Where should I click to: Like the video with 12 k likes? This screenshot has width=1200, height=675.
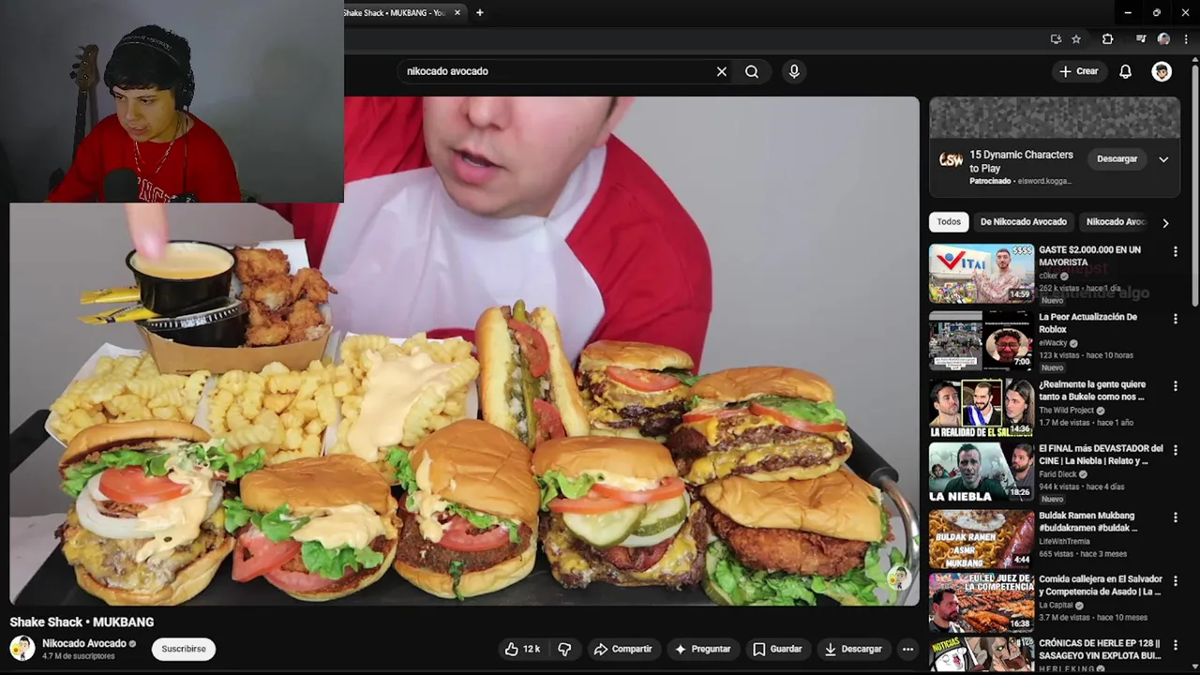[522, 649]
